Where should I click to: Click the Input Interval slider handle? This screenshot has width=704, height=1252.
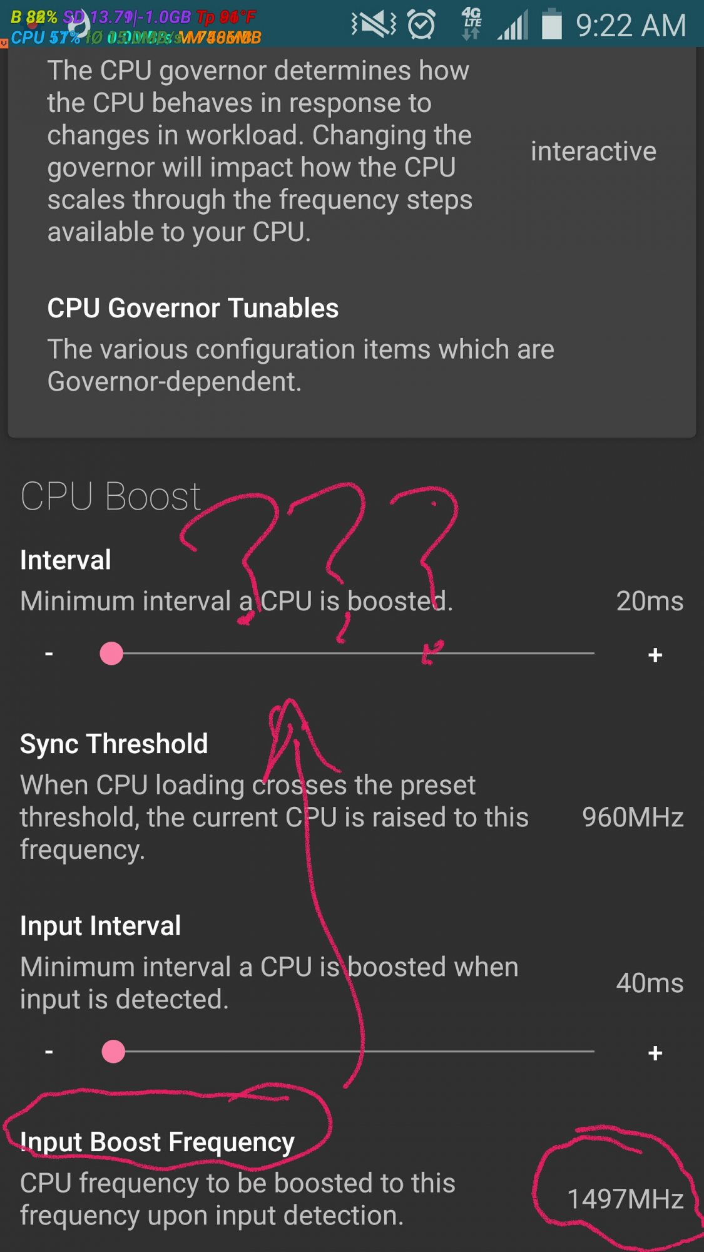pos(113,1052)
